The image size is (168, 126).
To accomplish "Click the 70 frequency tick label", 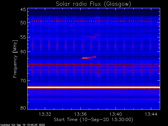I will [23, 81].
